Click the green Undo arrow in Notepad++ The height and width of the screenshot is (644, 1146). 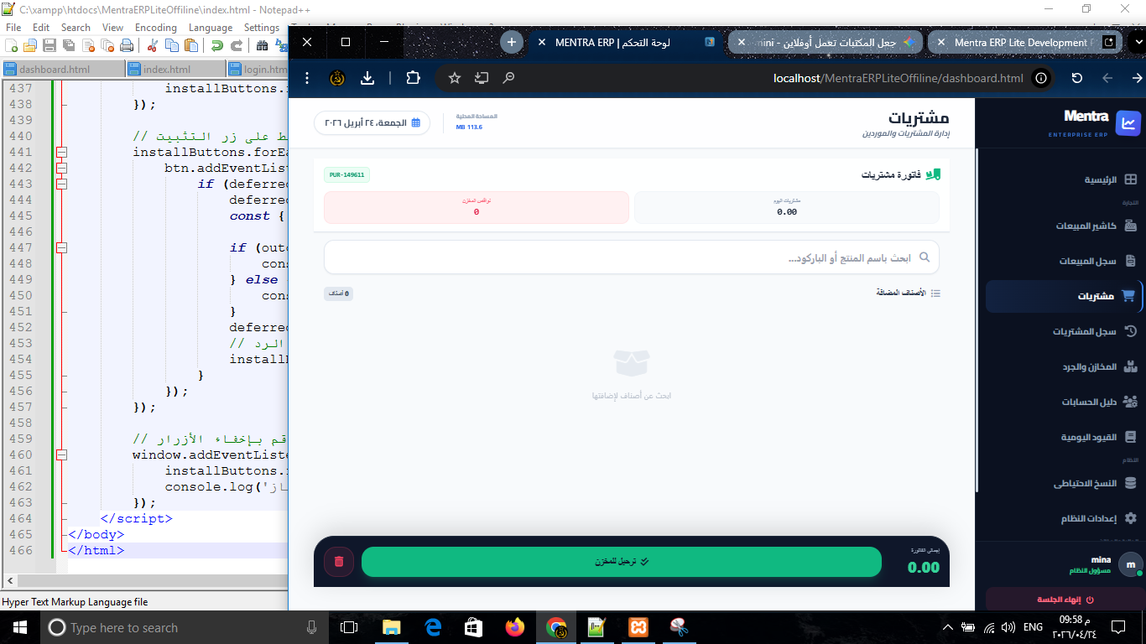217,45
